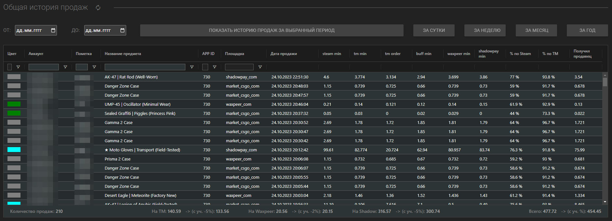
Task: Click green swatch in UMP-45 Oscillator row
Action: pyautogui.click(x=14, y=104)
